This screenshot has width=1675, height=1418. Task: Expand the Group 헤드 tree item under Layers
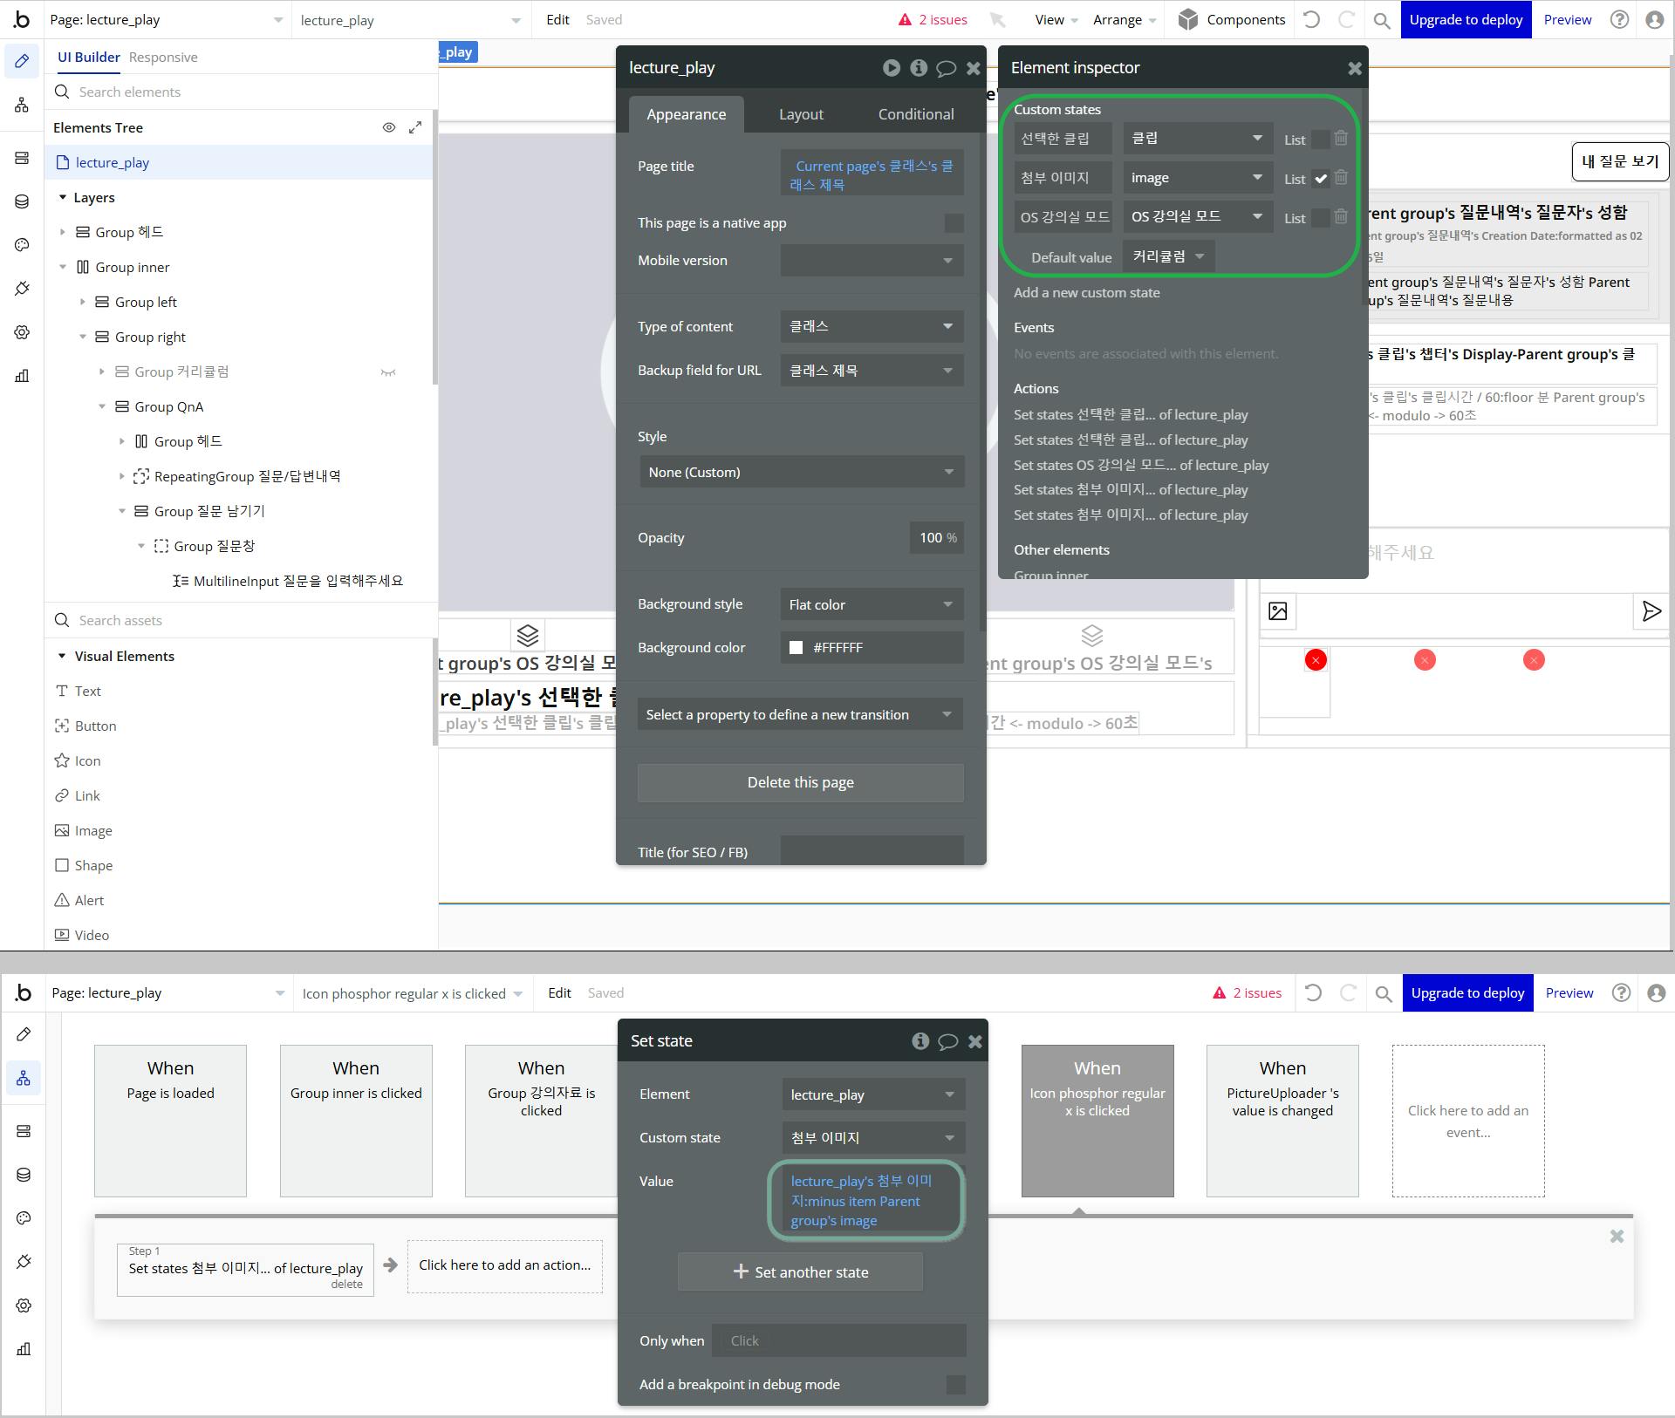(63, 232)
